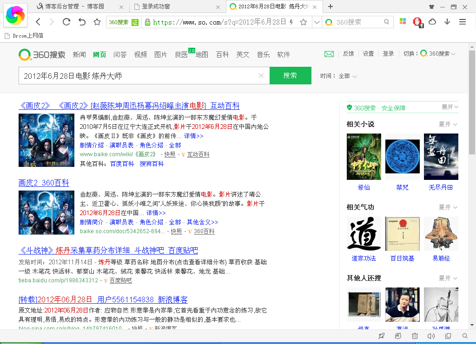Click the lightning speed-mode icon in address bar
476x344 pixels.
coord(291,22)
